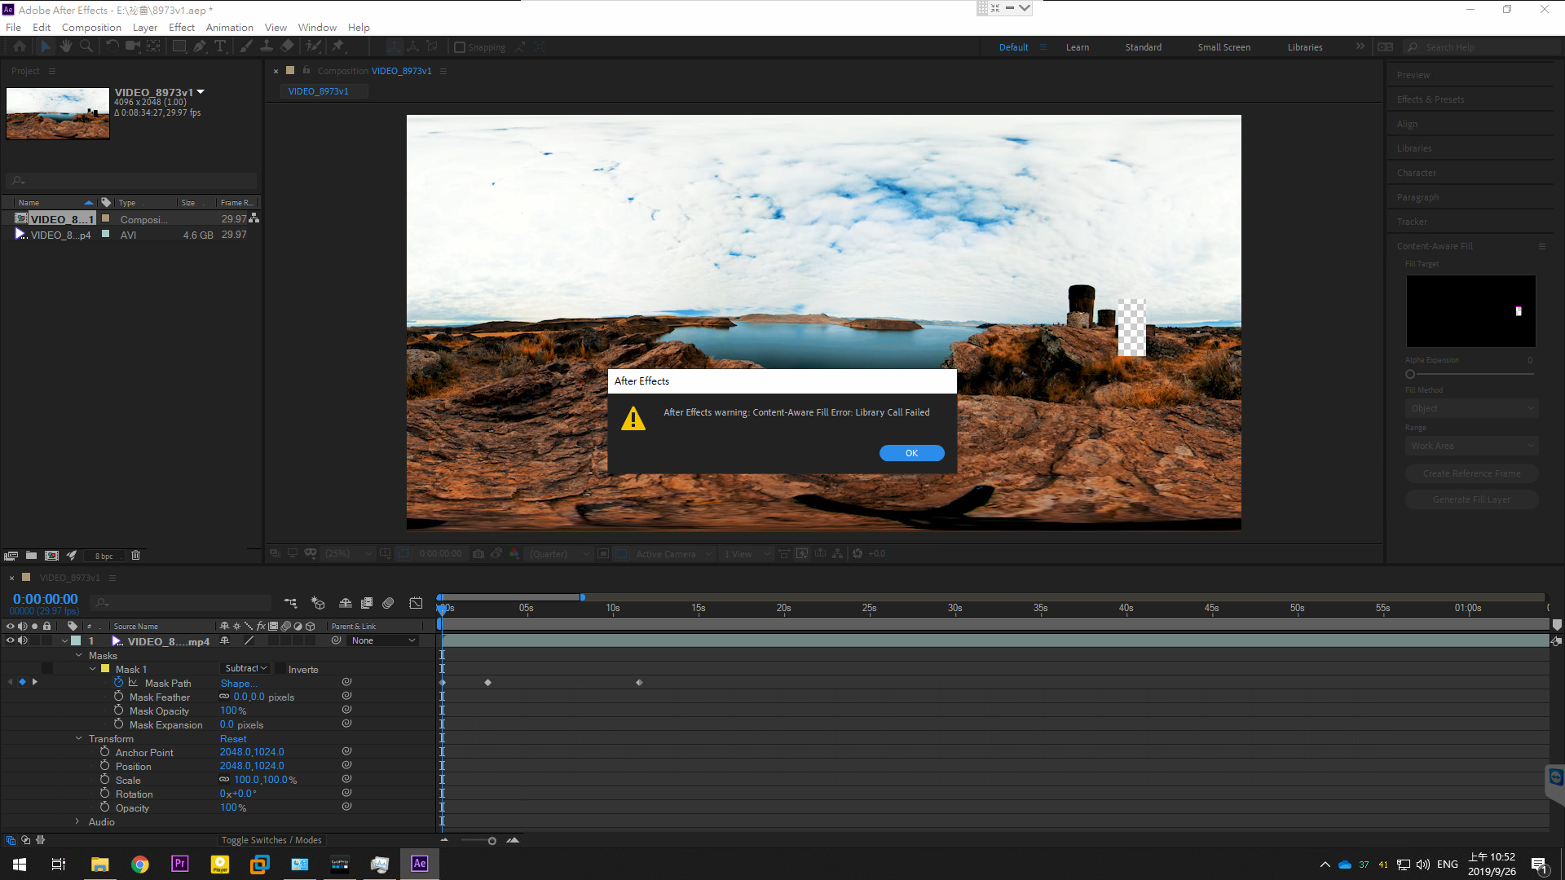The height and width of the screenshot is (880, 1565).
Task: Select the Pen tool
Action: (x=200, y=46)
